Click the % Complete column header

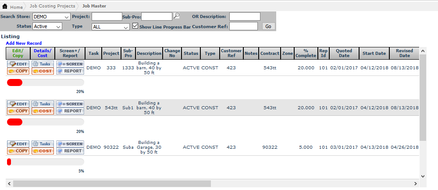pos(305,53)
